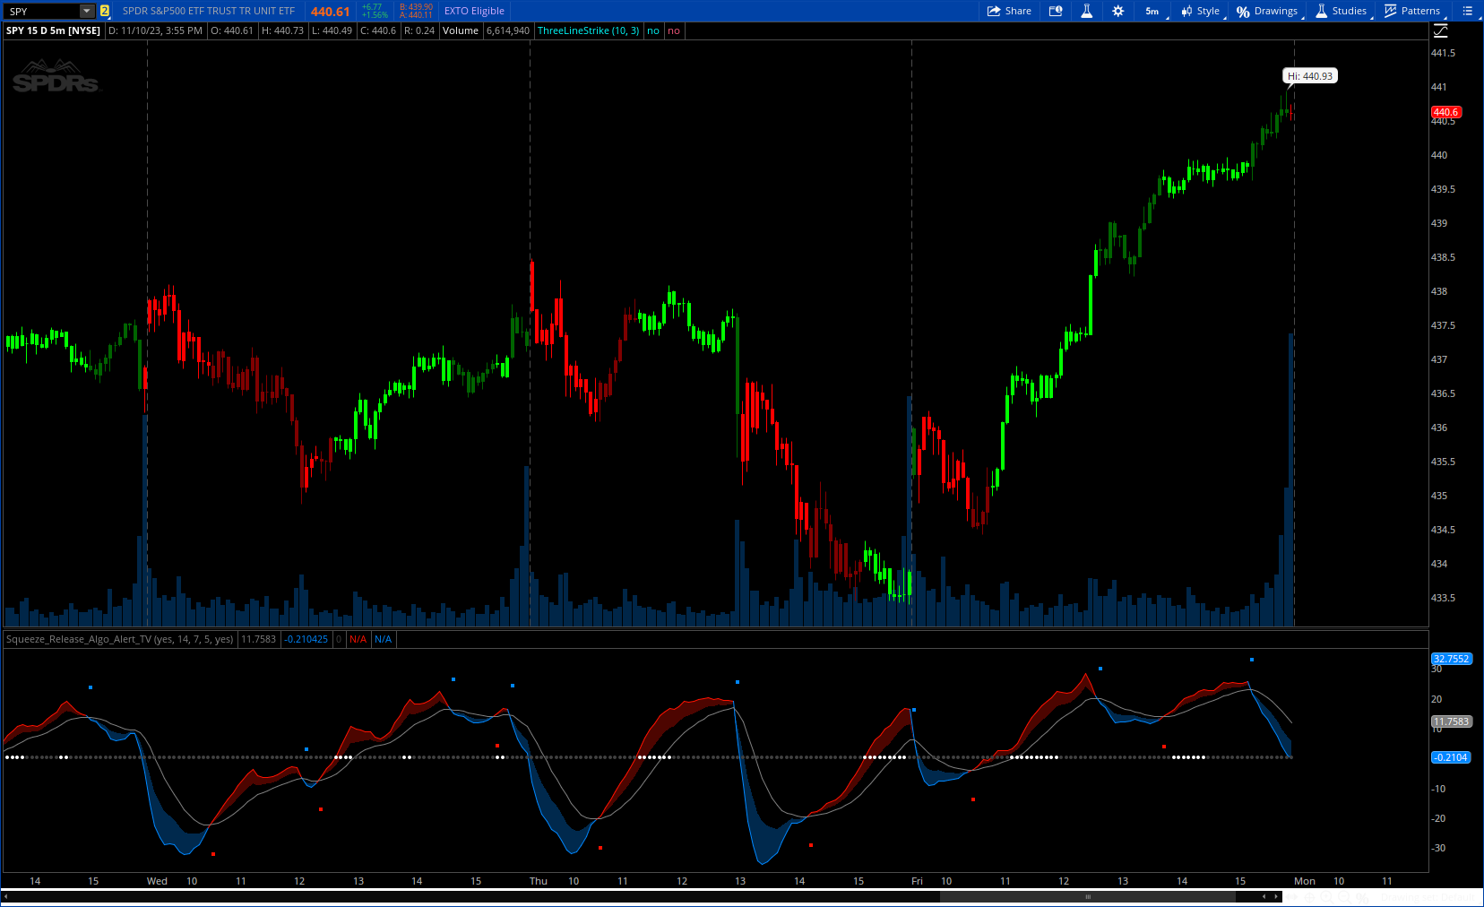This screenshot has width=1484, height=907.
Task: Open chart settings gear icon
Action: (1117, 11)
